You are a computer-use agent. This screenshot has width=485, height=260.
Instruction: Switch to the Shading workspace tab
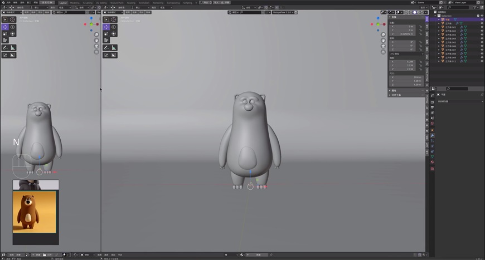[x=131, y=3]
